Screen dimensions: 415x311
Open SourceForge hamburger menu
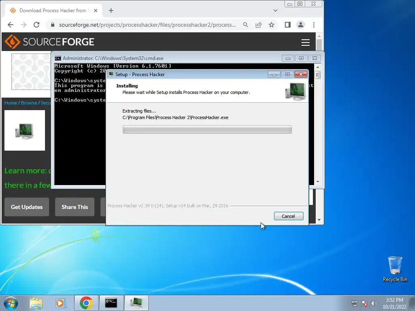tap(306, 43)
